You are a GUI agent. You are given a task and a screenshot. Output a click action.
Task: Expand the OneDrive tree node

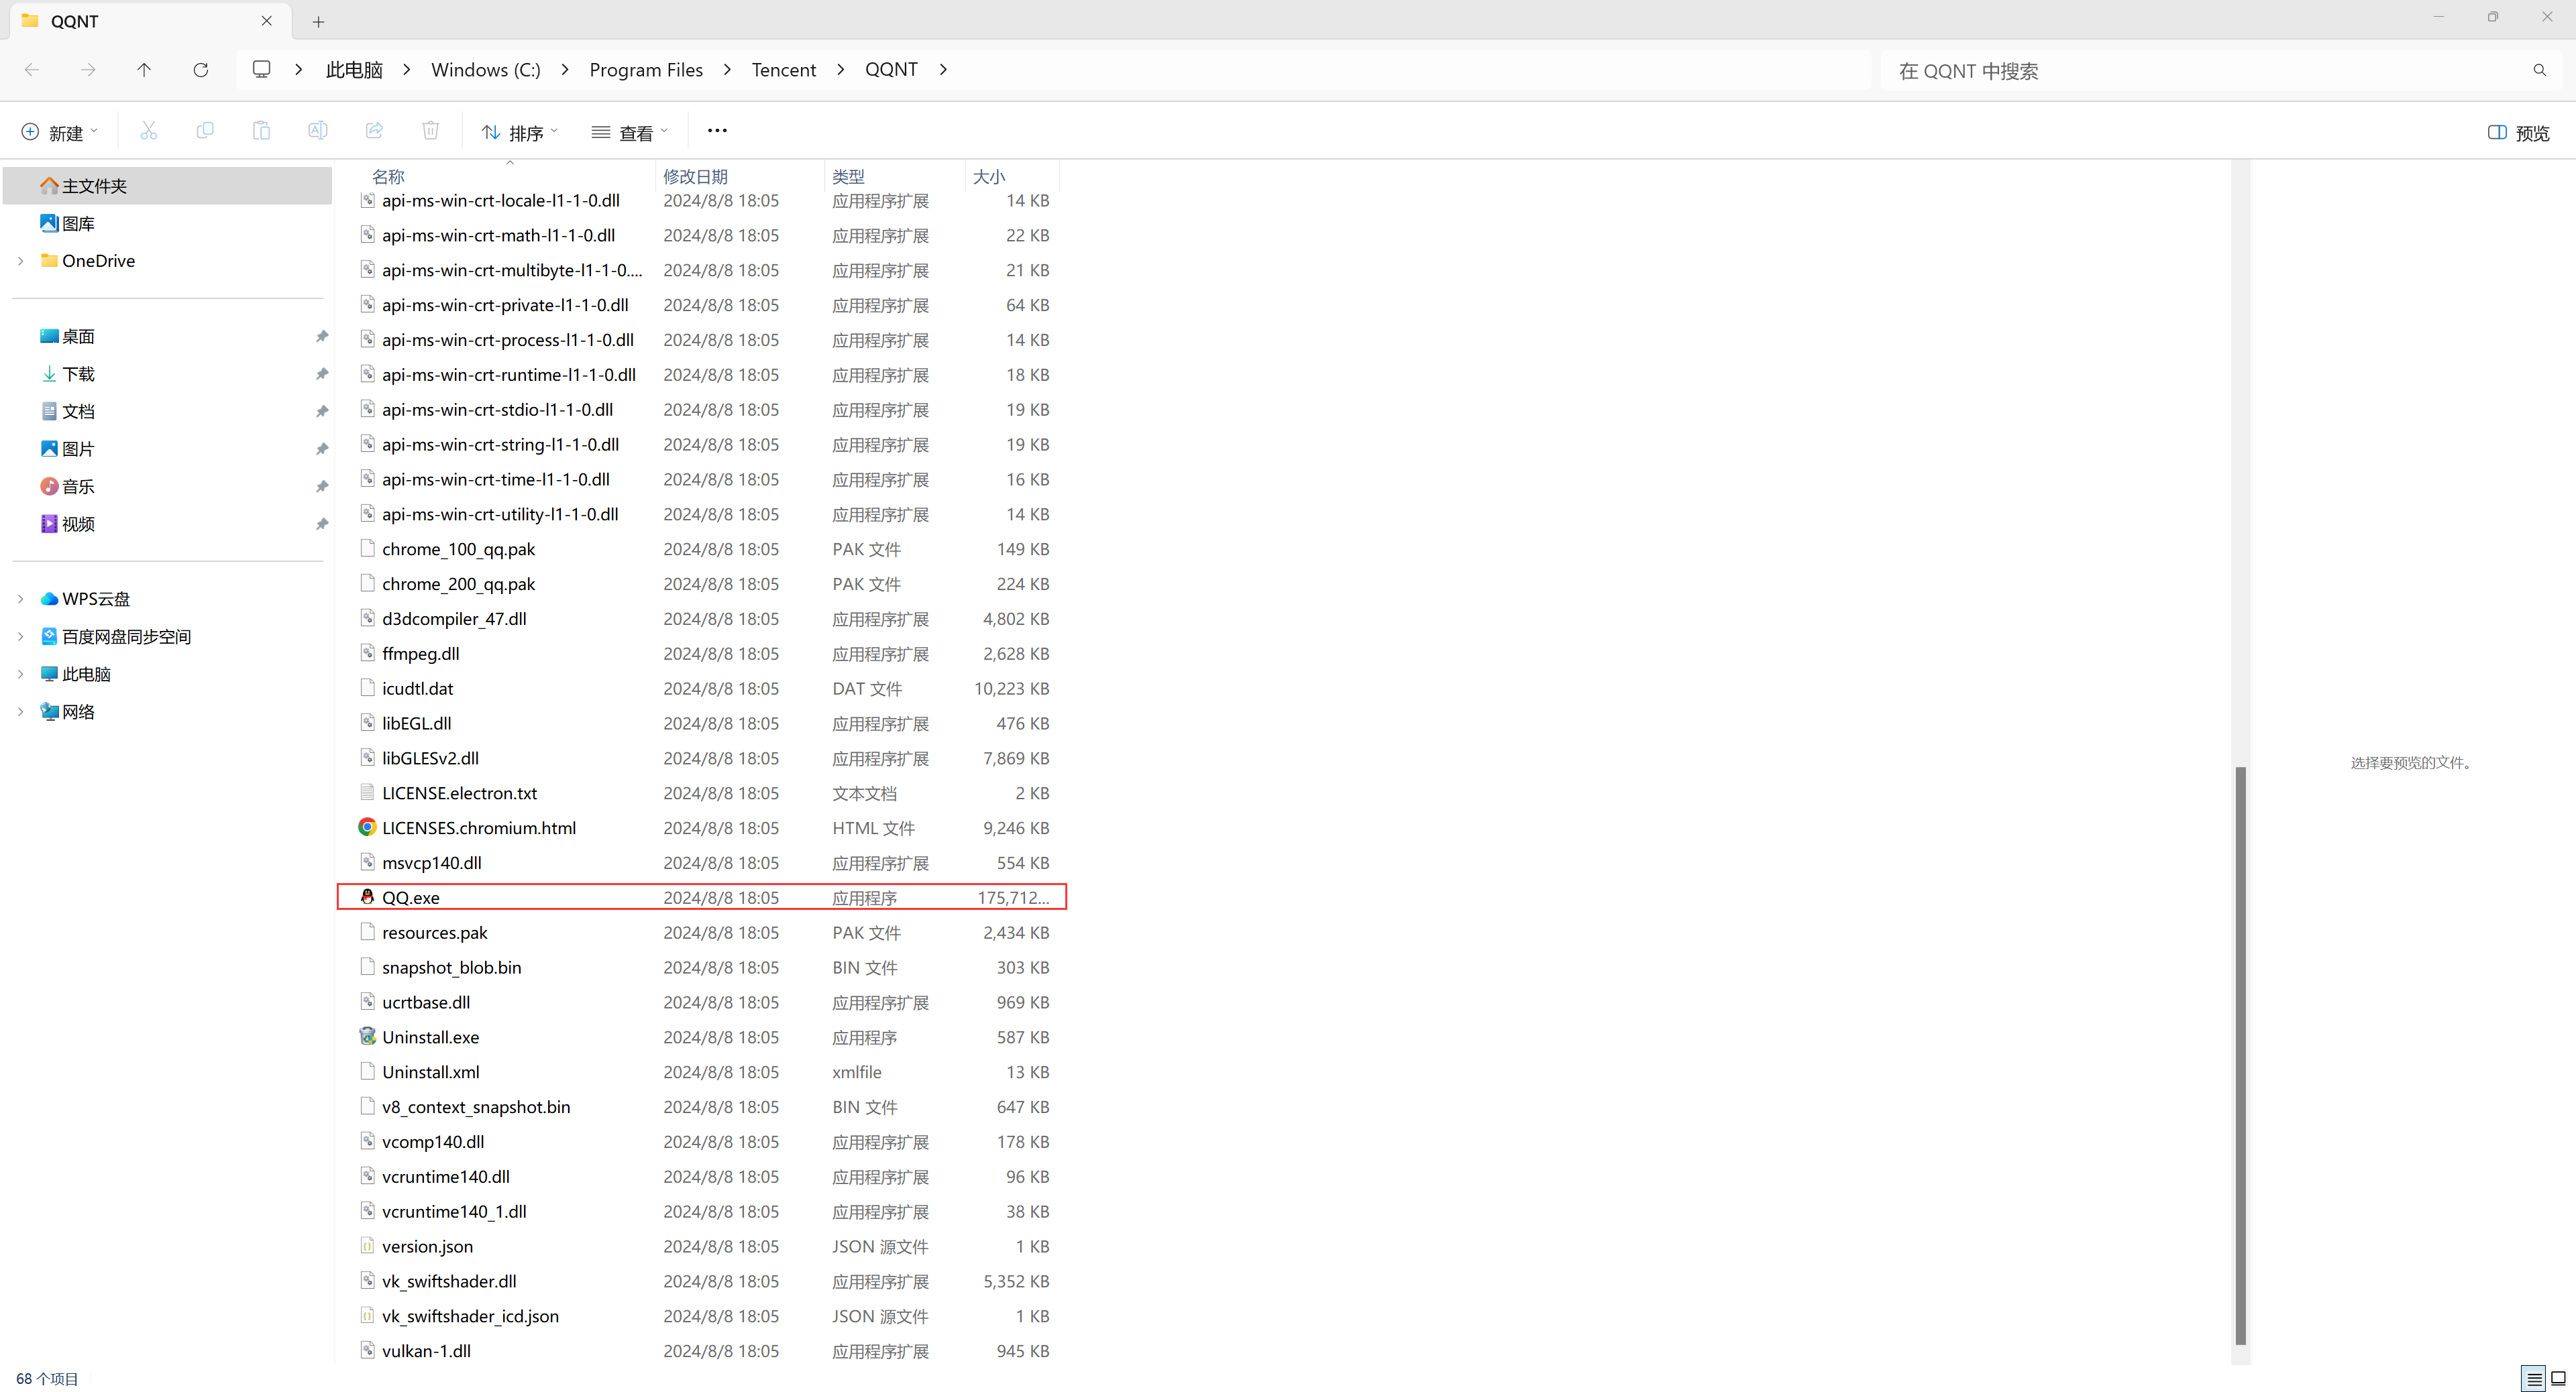point(21,261)
